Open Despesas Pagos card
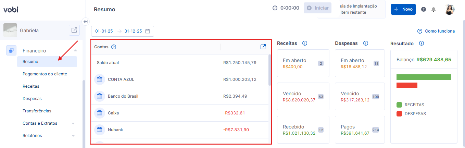This screenshot has height=148, width=465. [x=360, y=129]
